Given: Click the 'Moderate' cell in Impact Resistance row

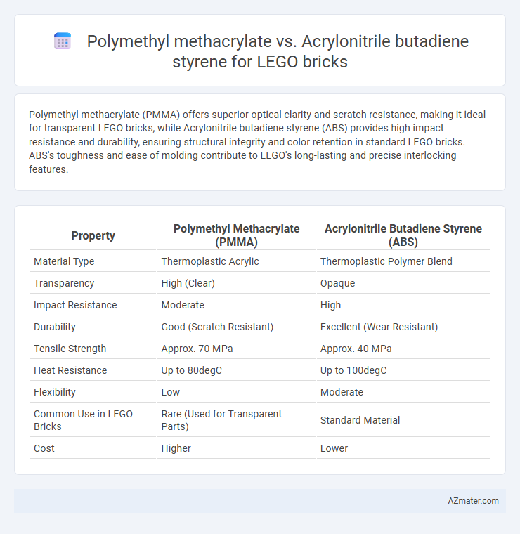Looking at the screenshot, I should point(183,305).
